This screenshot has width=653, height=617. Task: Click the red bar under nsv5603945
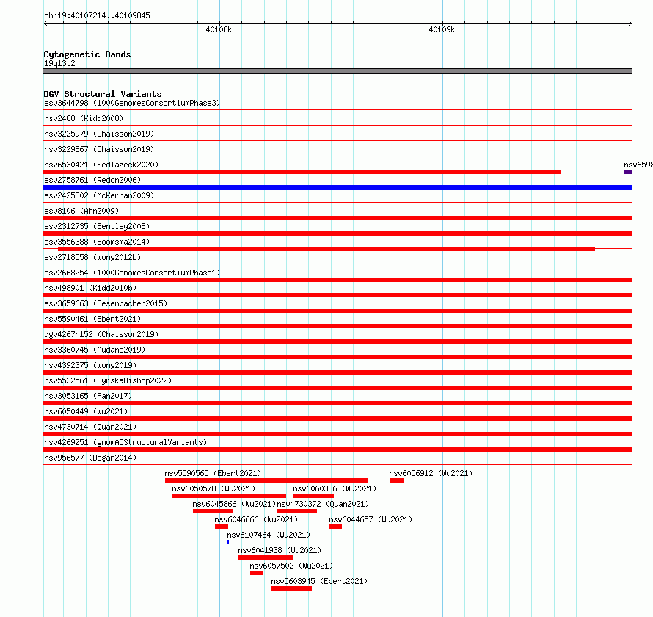coord(291,588)
